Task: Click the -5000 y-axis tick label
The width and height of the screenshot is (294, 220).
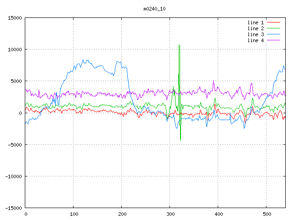Action: (x=14, y=145)
